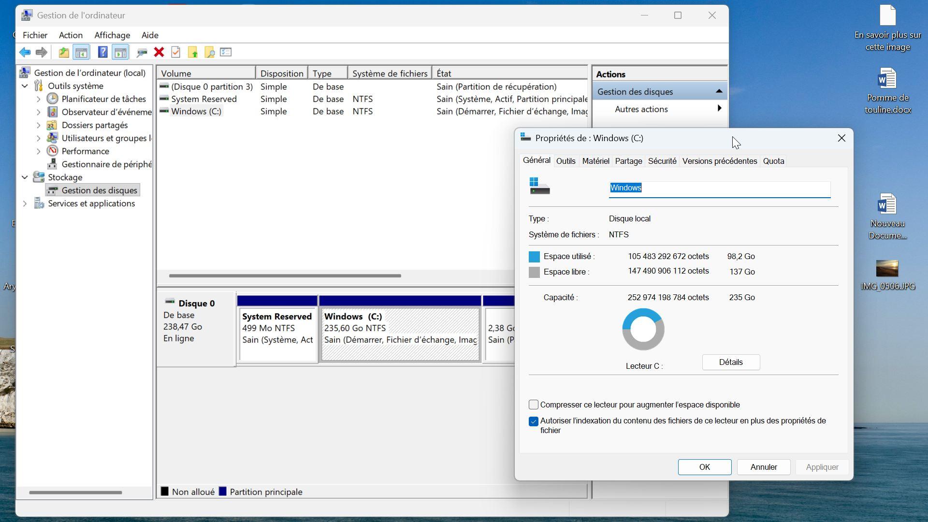Click the Windows volume name field
The height and width of the screenshot is (522, 928).
coord(719,188)
